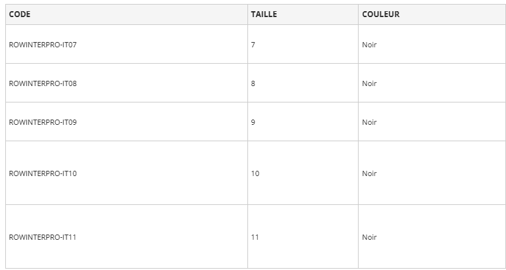Click the CODE column header
506x270 pixels.
pos(20,14)
